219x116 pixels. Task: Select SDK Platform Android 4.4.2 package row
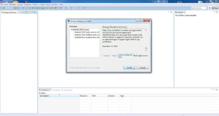coord(87,37)
